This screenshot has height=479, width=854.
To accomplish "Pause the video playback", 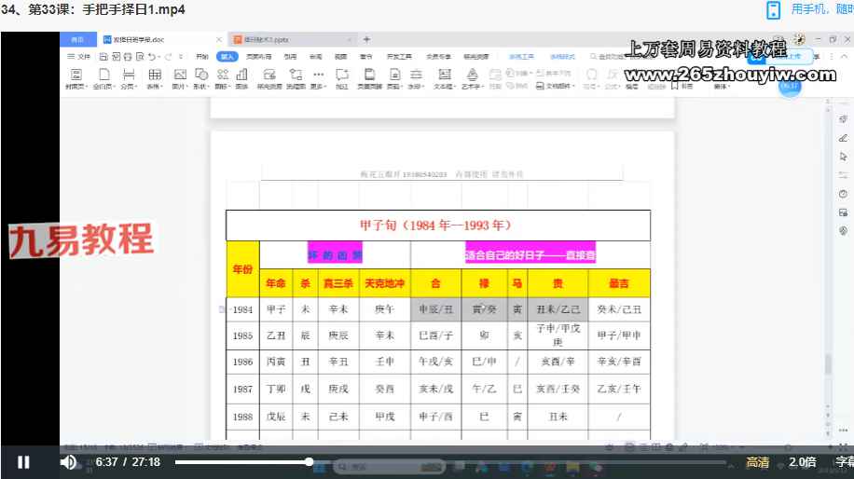I will [x=23, y=462].
